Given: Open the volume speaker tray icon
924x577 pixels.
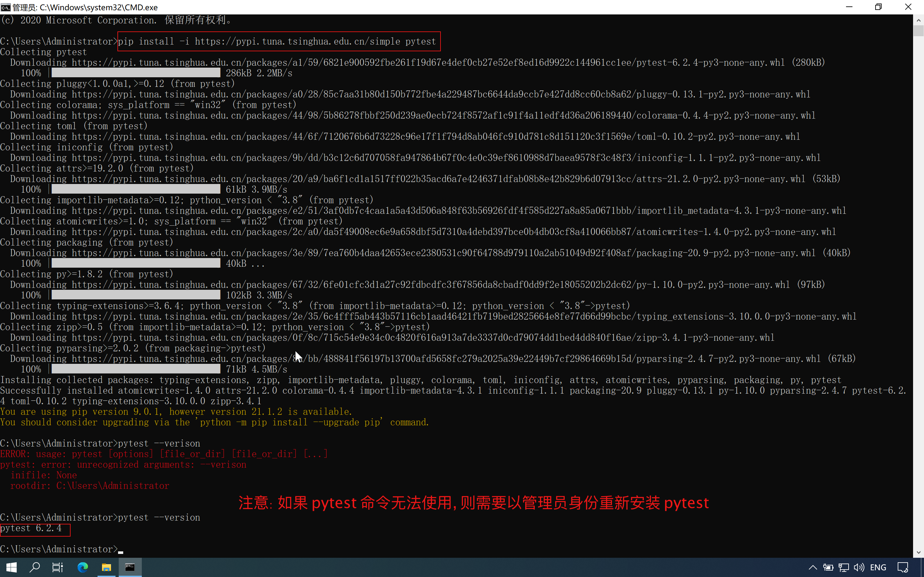Looking at the screenshot, I should coord(859,567).
